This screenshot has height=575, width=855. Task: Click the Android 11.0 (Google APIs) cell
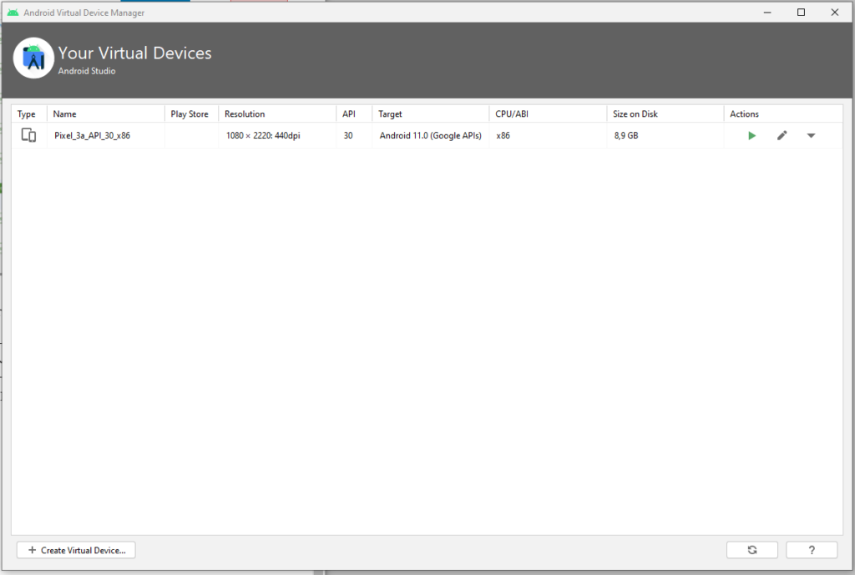click(x=431, y=136)
